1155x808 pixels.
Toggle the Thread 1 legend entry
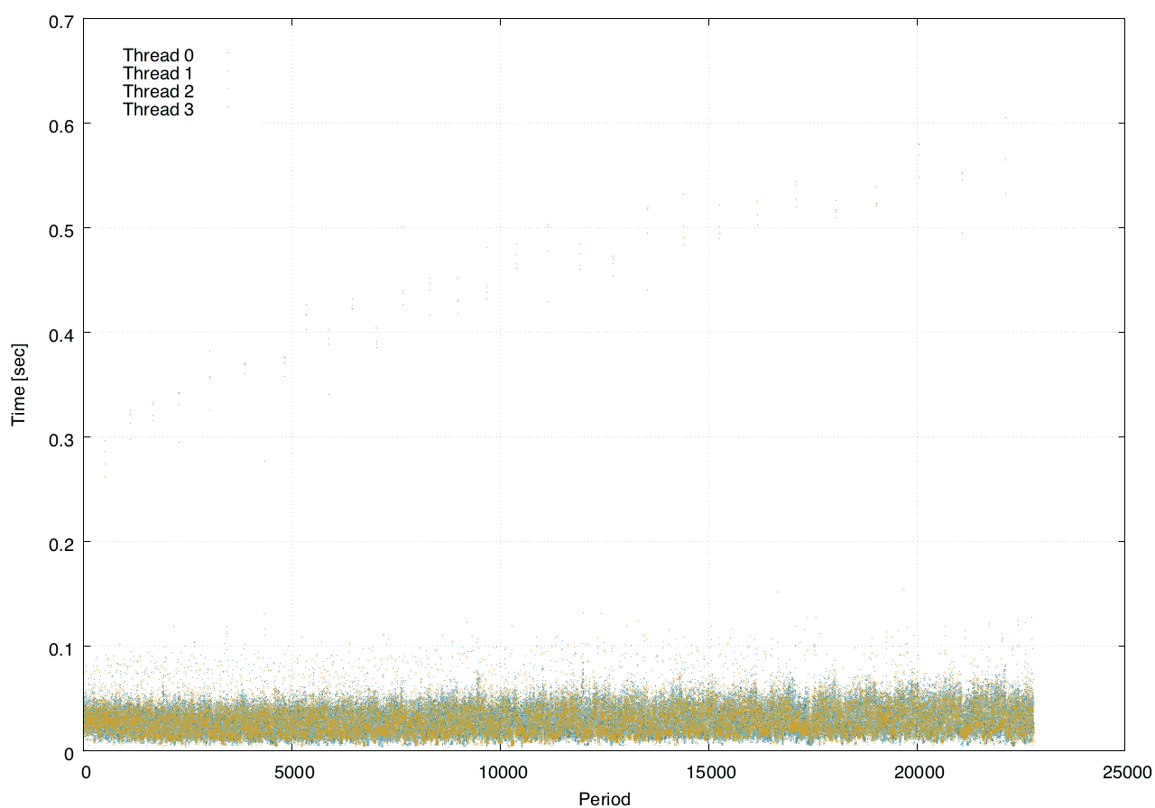coord(158,73)
